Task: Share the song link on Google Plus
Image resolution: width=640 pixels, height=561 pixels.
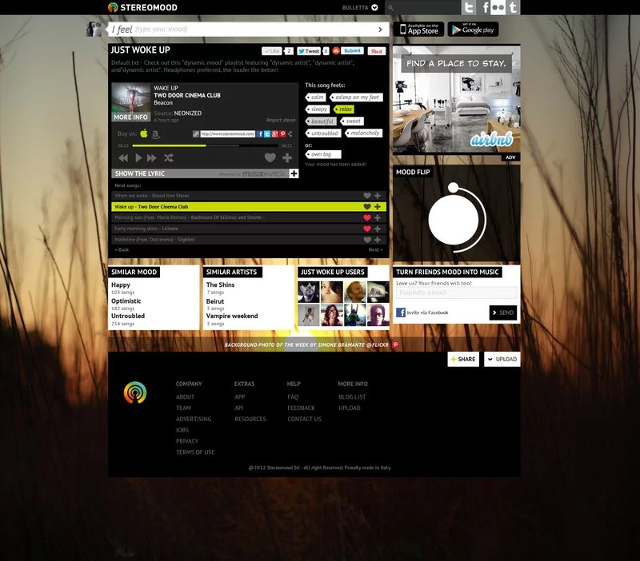Action: tap(275, 133)
